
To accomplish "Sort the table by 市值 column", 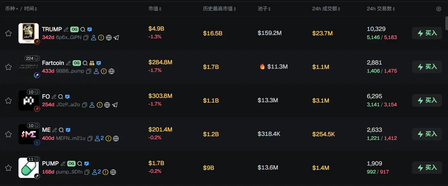I will click(x=155, y=9).
